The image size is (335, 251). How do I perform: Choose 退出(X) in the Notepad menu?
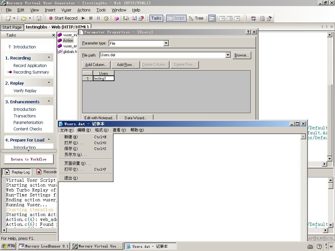[x=85, y=178]
